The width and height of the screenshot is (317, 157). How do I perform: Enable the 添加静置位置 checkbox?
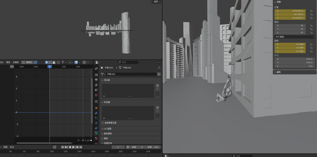[103, 123]
